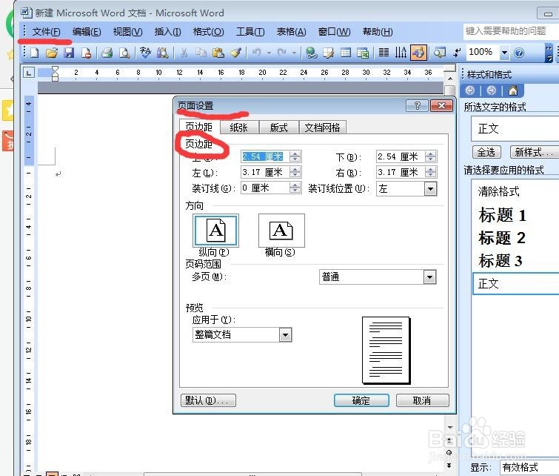Screen dimensions: 559x476
Task: Switch to the 纸张 tab
Action: [238, 128]
